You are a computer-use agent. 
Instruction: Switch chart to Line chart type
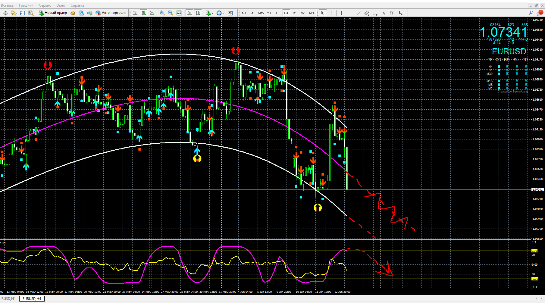[x=152, y=13]
